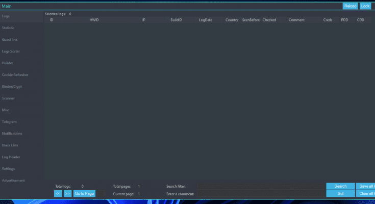
Task: Select the Logs sidebar item
Action: tap(6, 16)
